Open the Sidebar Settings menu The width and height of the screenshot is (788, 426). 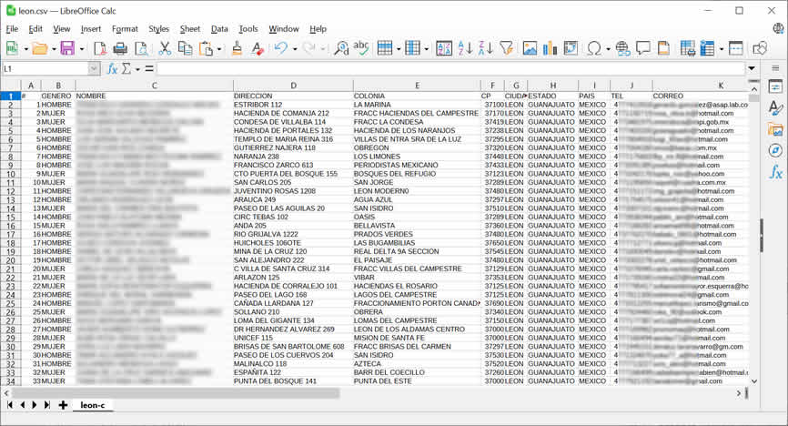(775, 68)
